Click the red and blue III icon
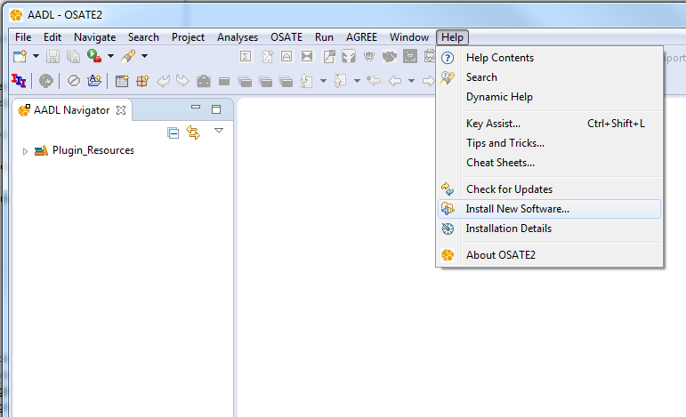The image size is (686, 417). tap(19, 81)
